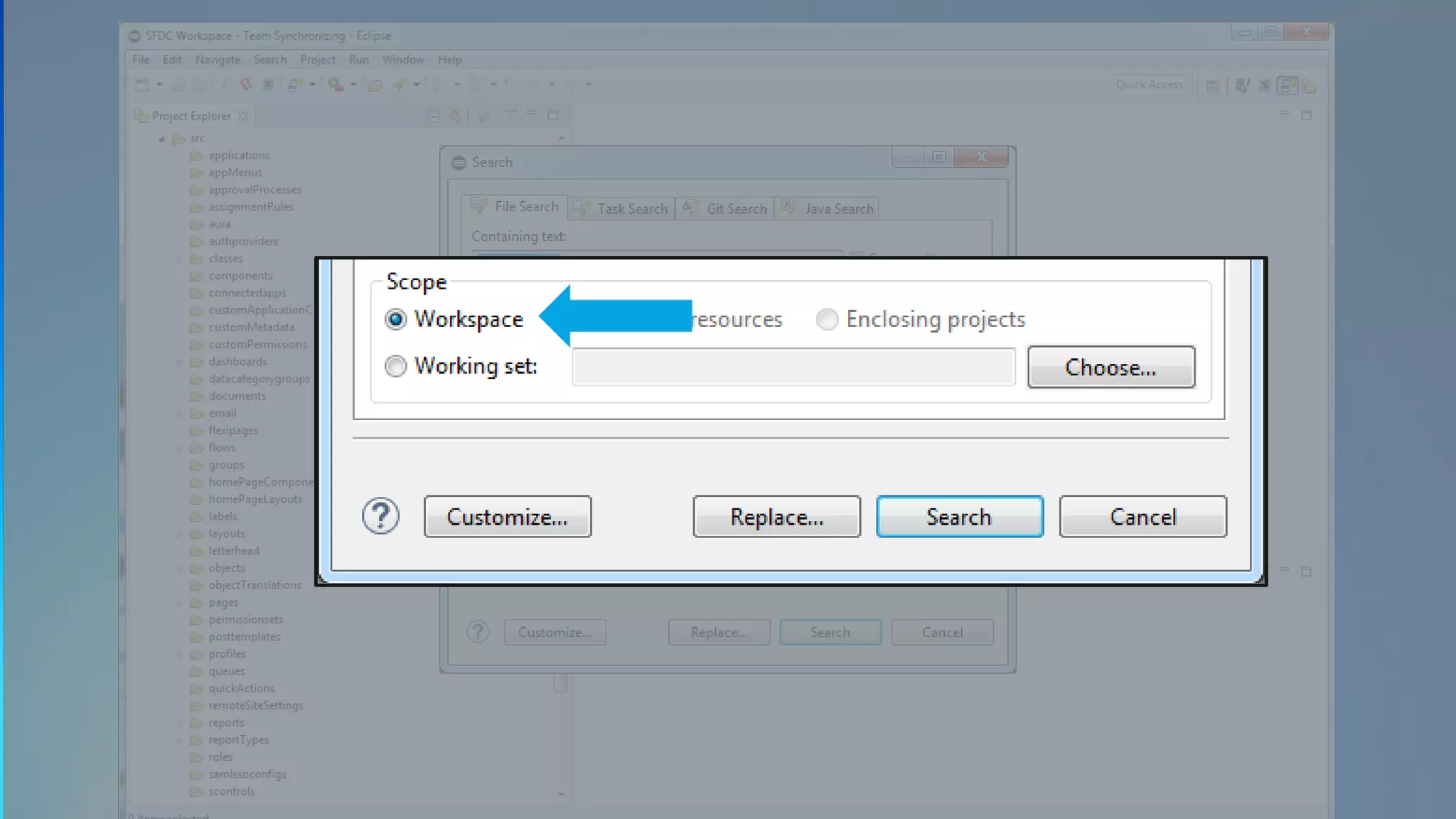Toggle Link with Editor in Project Explorer
1456x819 pixels.
point(454,116)
